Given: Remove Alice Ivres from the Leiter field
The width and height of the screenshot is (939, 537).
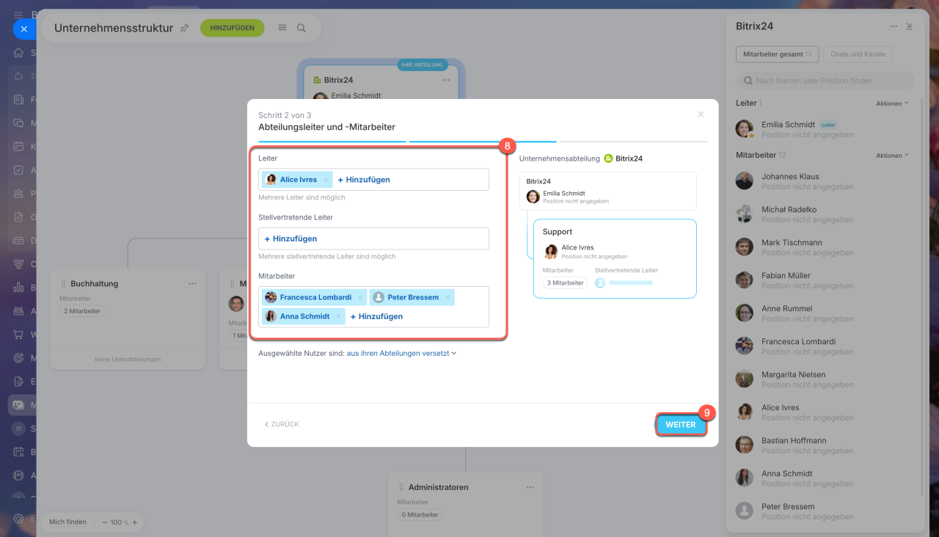Looking at the screenshot, I should (326, 180).
